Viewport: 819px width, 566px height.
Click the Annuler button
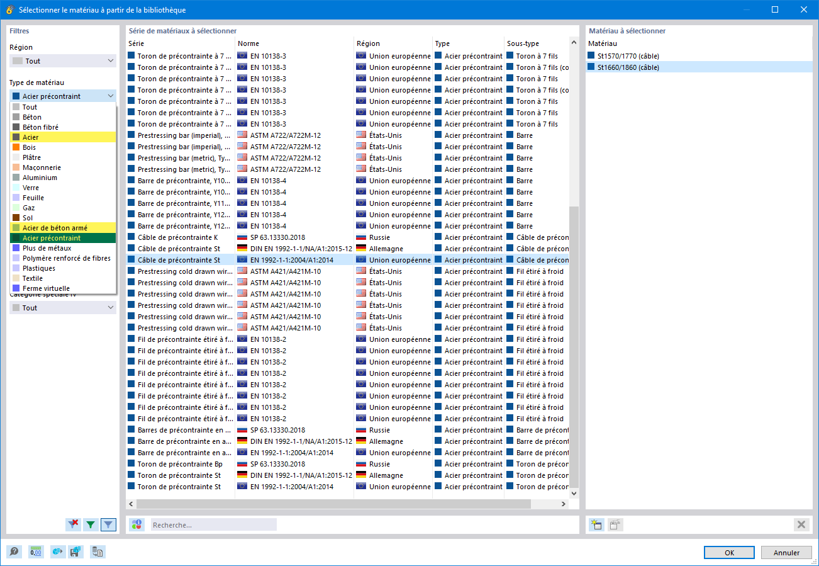pos(786,552)
